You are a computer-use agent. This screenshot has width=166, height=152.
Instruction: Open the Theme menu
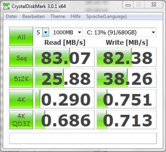coord(58,16)
